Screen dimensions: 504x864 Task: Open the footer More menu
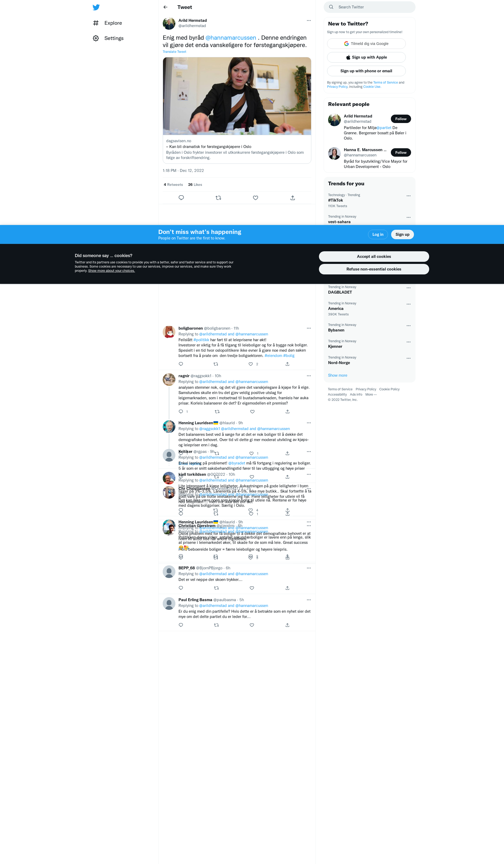click(371, 395)
